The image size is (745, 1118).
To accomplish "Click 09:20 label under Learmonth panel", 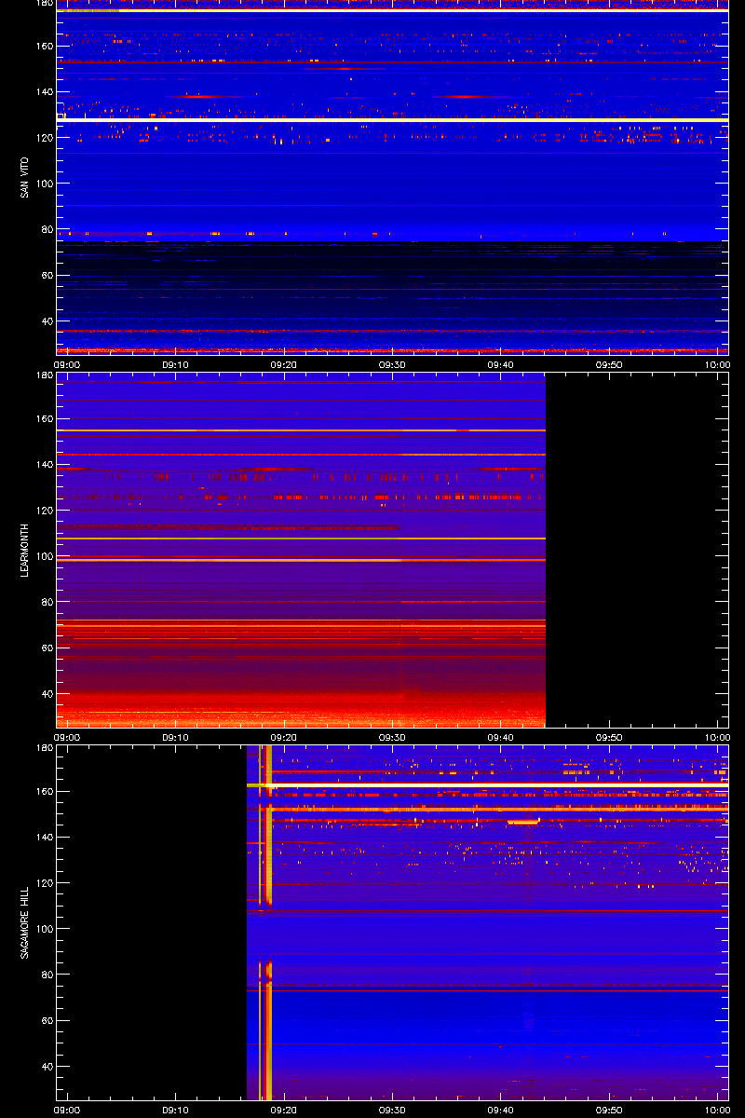I will pyautogui.click(x=284, y=738).
